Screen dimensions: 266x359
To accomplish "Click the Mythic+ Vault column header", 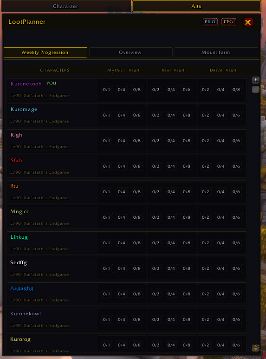I will 123,70.
